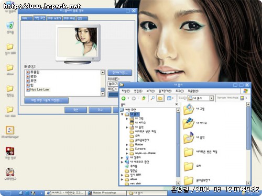Click the Views icon in Explorer toolbar

coord(169,98)
